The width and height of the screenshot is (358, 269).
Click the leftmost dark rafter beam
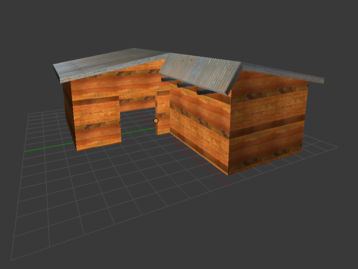coord(166,80)
